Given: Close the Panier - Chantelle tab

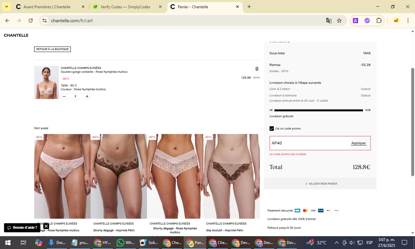Looking at the screenshot, I should tap(237, 7).
